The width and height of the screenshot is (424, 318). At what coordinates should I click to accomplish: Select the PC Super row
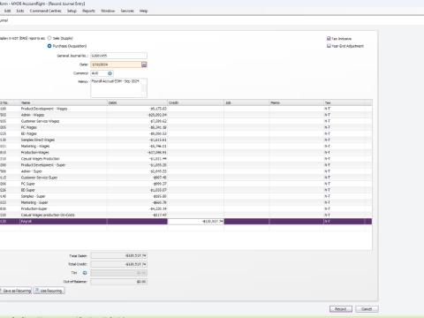[185, 184]
